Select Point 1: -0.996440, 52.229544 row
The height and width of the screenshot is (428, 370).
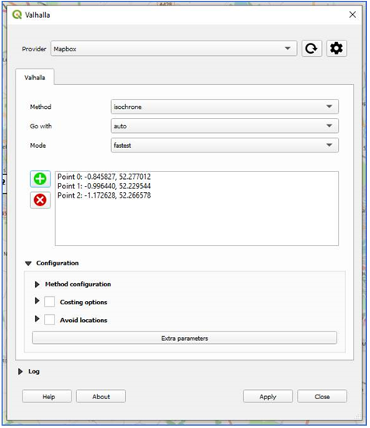(x=197, y=186)
